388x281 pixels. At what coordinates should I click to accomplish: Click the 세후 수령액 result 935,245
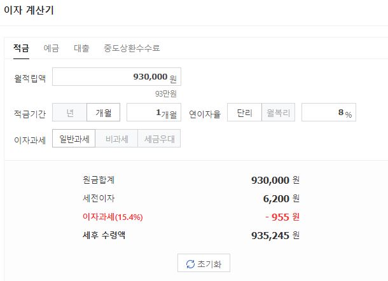click(270, 235)
